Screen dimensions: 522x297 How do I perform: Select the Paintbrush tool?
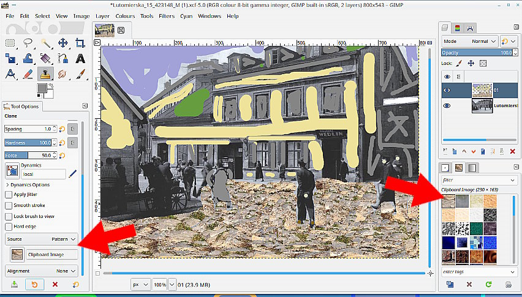point(80,74)
